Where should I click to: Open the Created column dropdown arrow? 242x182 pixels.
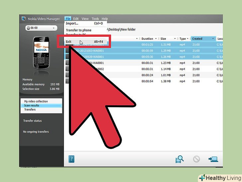(x=213, y=39)
